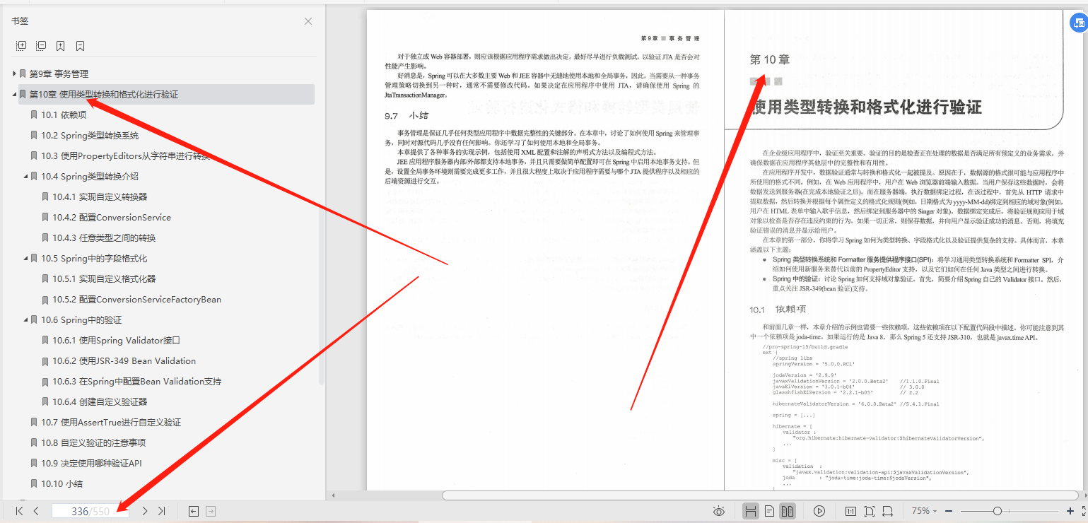The height and width of the screenshot is (523, 1088).
Task: Open bookmark 10.9 决定使用哪种验证API
Action: [91, 463]
